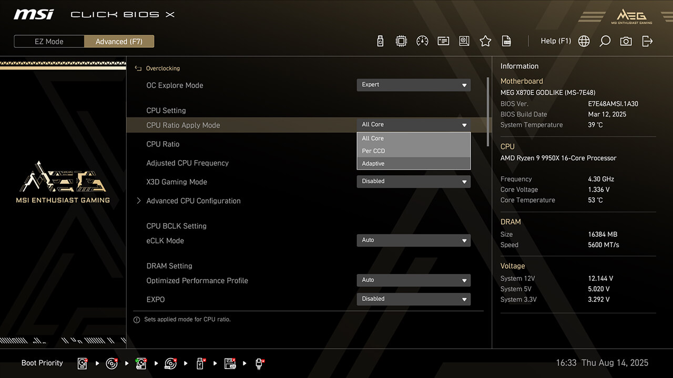This screenshot has width=673, height=378.
Task: Click the exit door icon
Action: click(x=647, y=41)
